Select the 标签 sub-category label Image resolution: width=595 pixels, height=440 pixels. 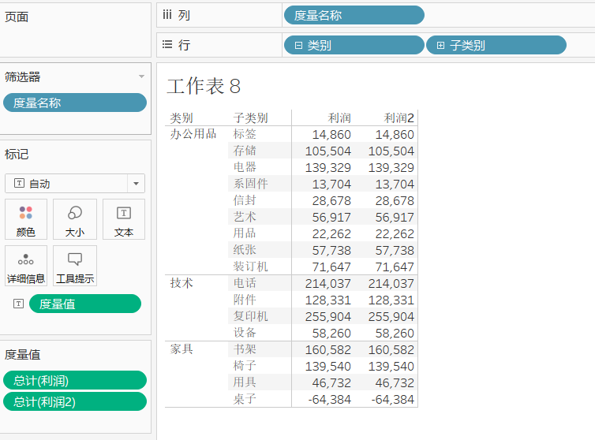(x=245, y=134)
